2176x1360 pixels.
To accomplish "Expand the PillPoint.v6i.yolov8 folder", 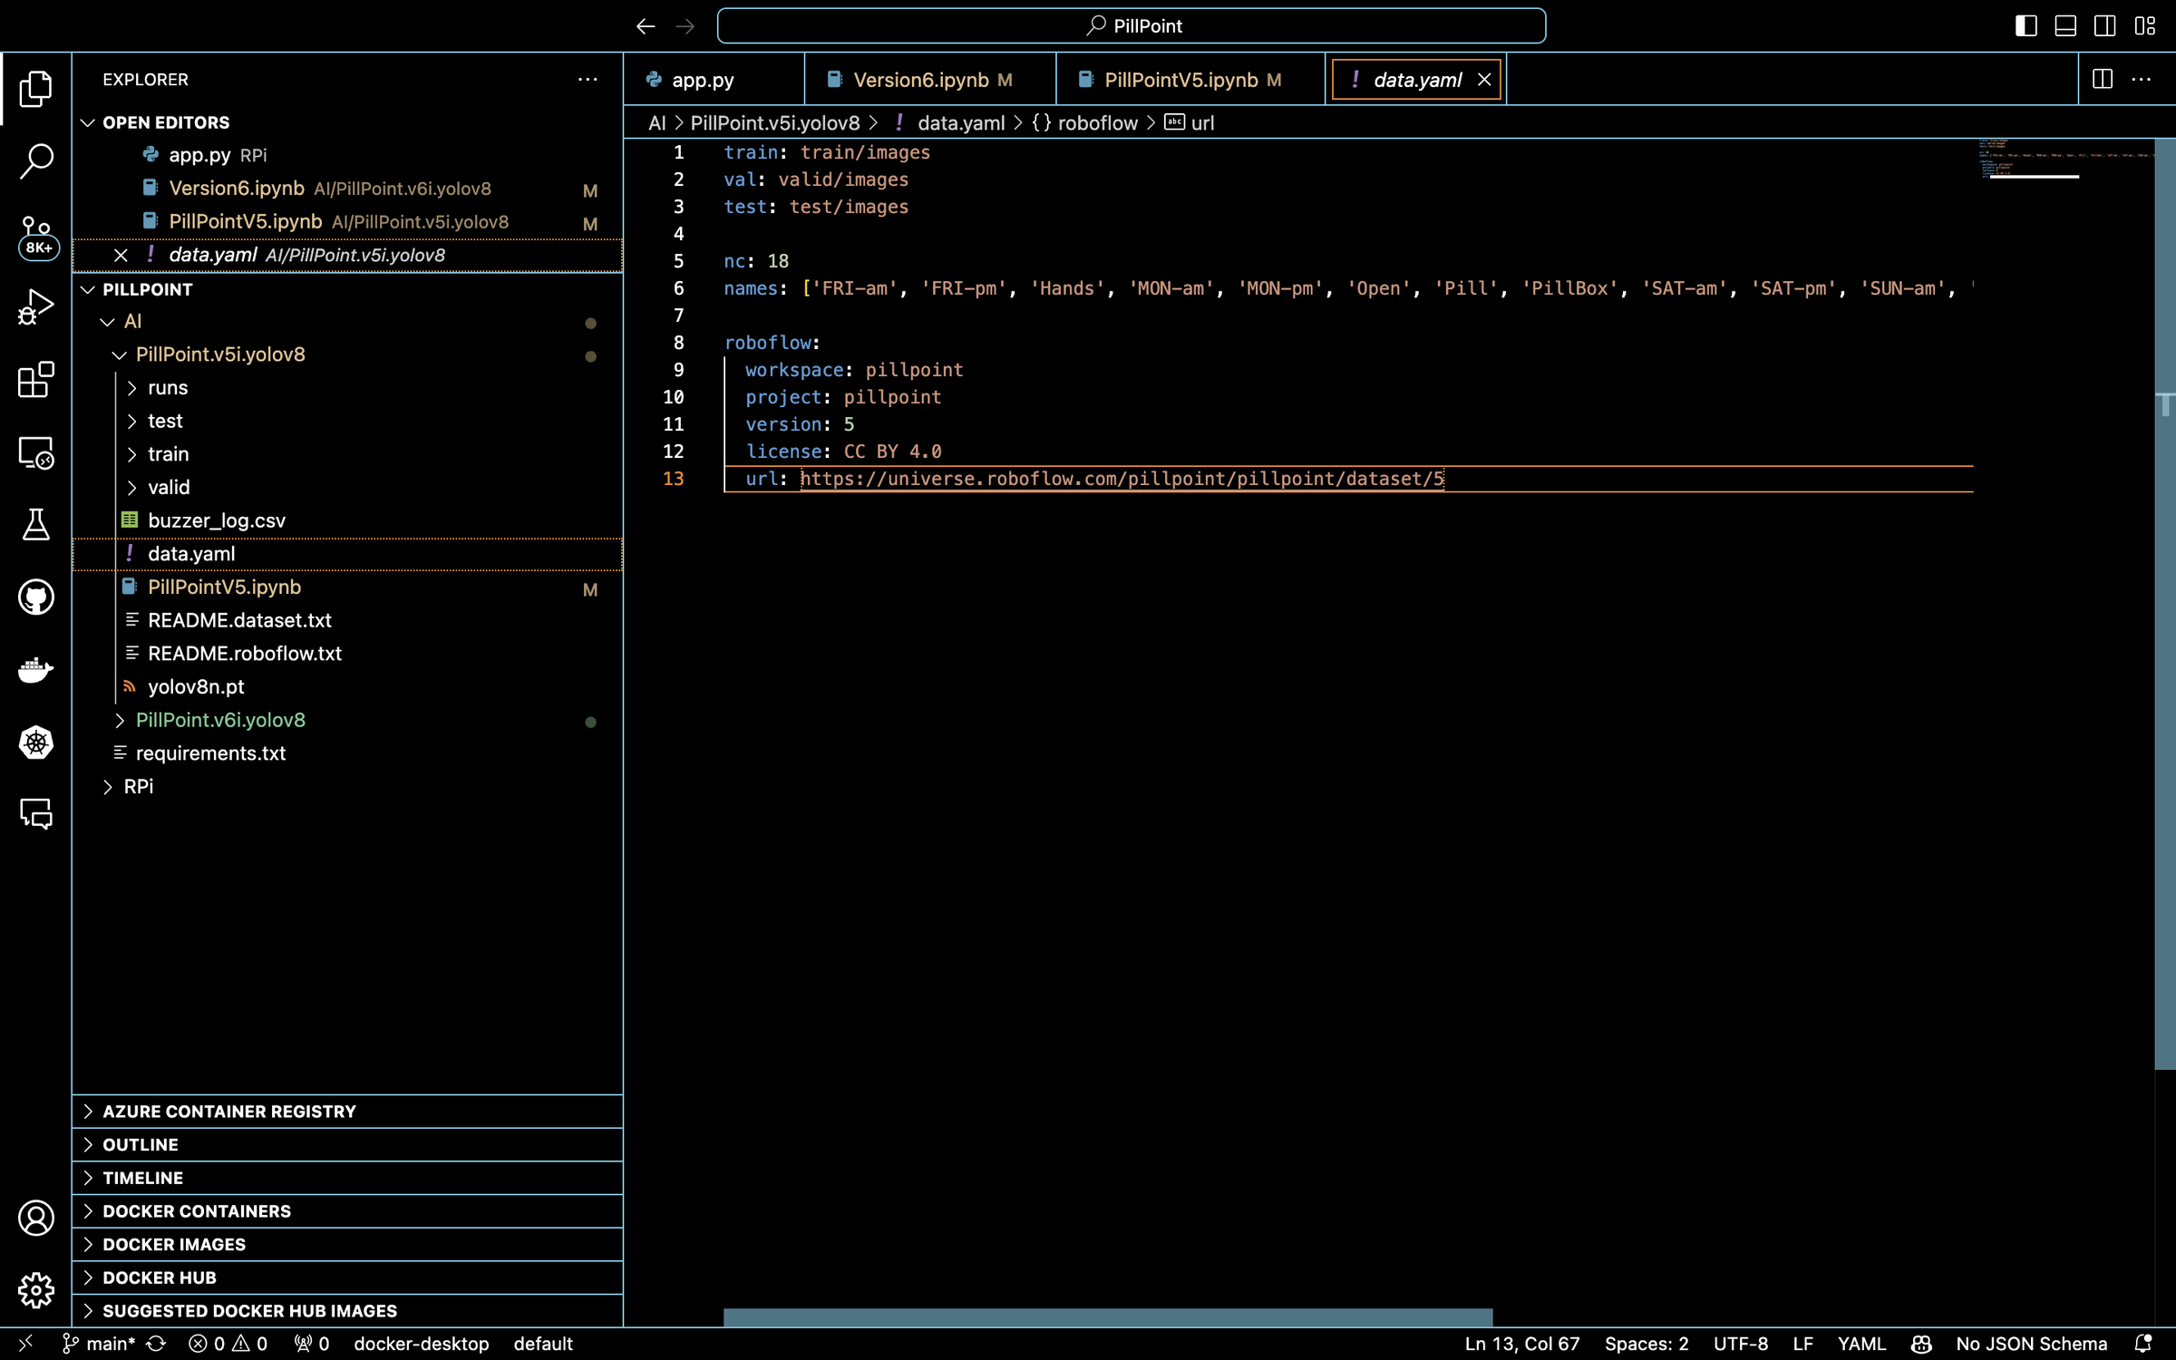I will click(x=220, y=720).
